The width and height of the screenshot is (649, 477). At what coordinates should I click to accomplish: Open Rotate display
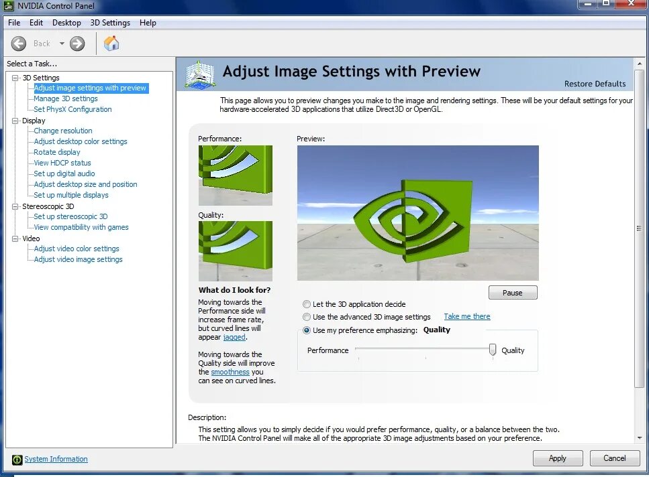(x=57, y=152)
